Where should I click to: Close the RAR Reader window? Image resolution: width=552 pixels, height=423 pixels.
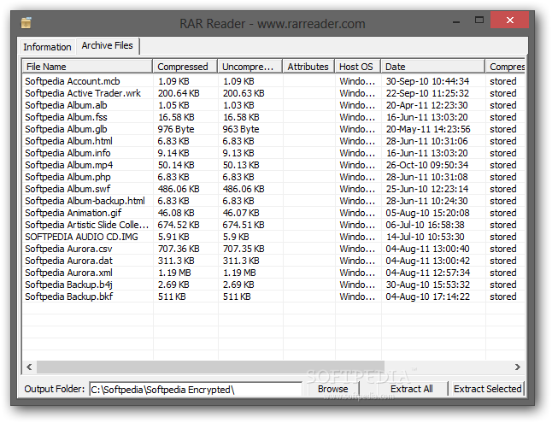[509, 20]
